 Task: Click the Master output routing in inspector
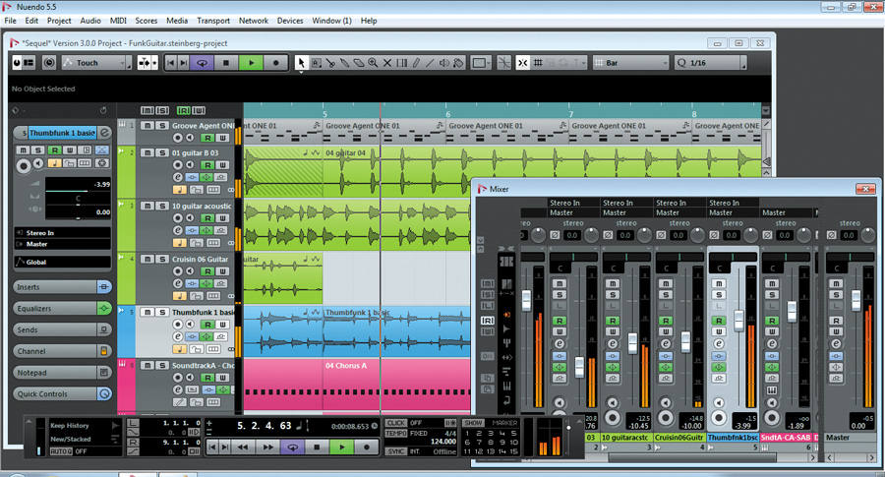63,244
